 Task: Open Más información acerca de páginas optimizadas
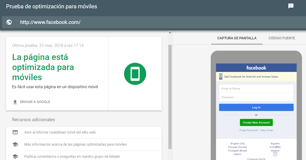pyautogui.click(x=76, y=144)
